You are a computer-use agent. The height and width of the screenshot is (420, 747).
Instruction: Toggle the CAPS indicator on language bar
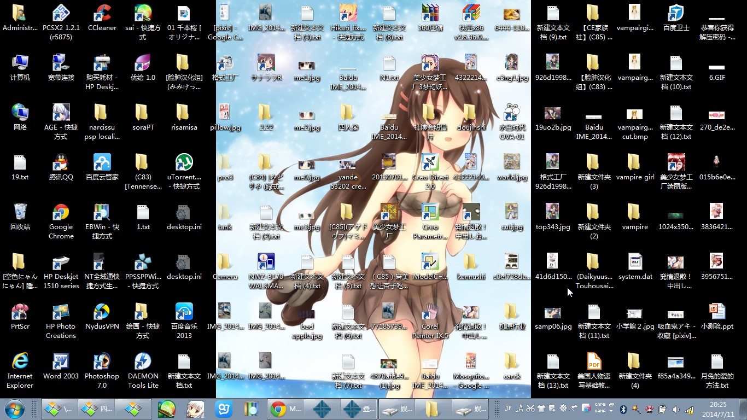[600, 405]
